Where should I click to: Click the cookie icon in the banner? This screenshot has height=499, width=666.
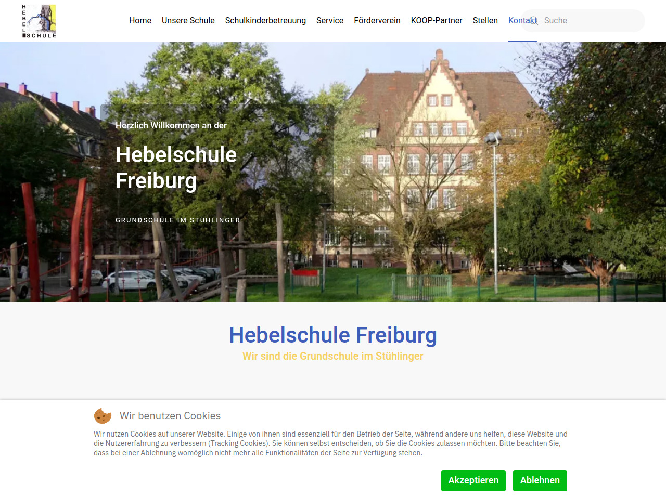coord(103,416)
